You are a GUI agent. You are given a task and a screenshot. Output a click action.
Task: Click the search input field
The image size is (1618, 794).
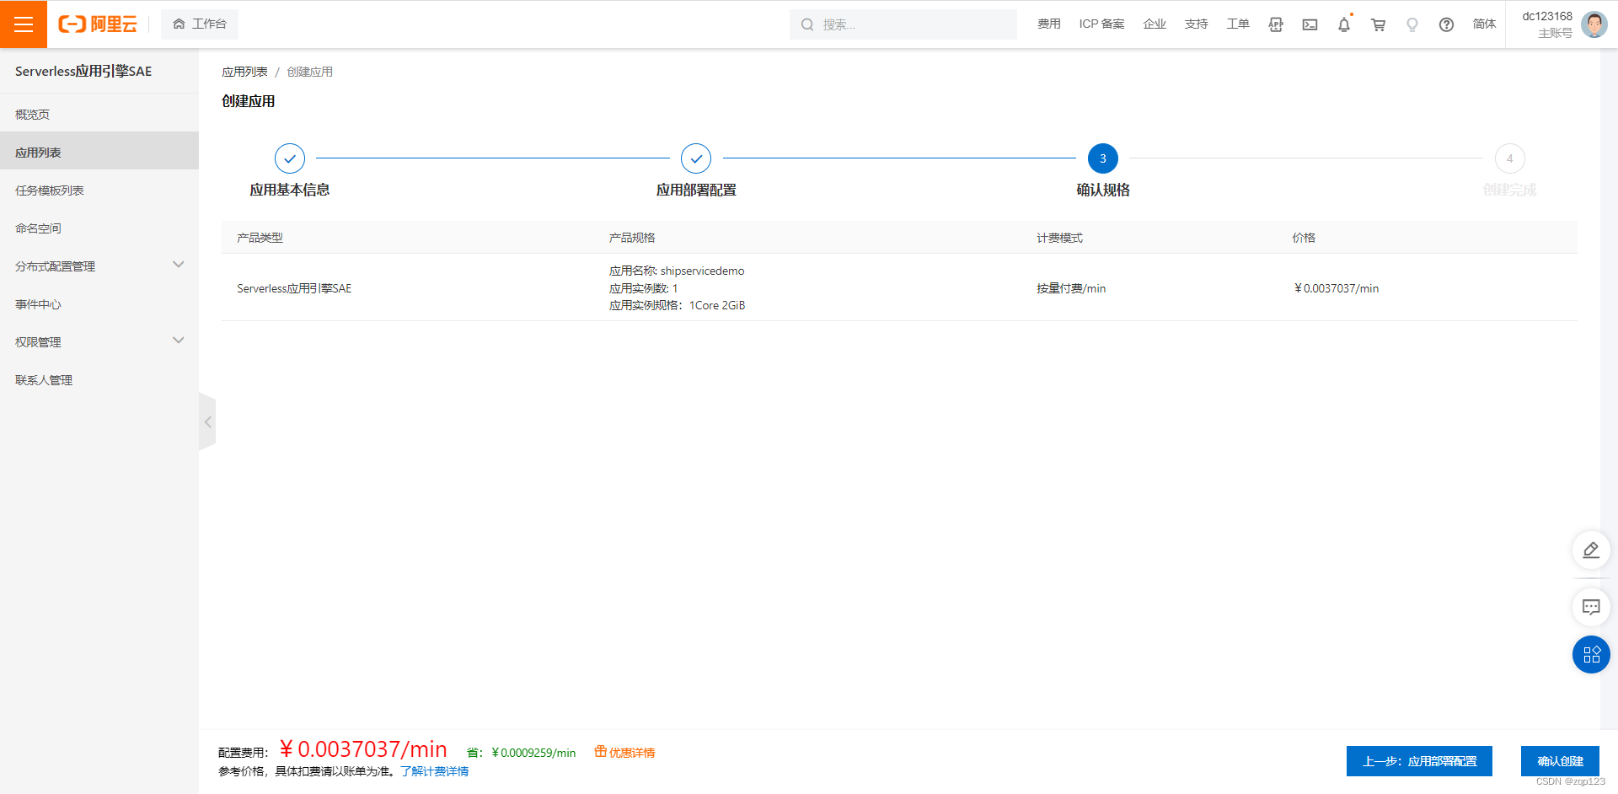pyautogui.click(x=903, y=24)
